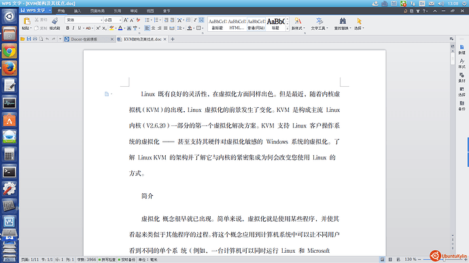Enable center paragraph alignment
Viewport: 469px width, 263px height.
tap(153, 28)
